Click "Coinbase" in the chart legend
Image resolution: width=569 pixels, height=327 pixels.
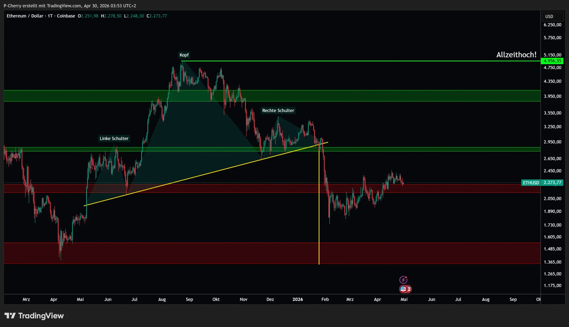[66, 16]
